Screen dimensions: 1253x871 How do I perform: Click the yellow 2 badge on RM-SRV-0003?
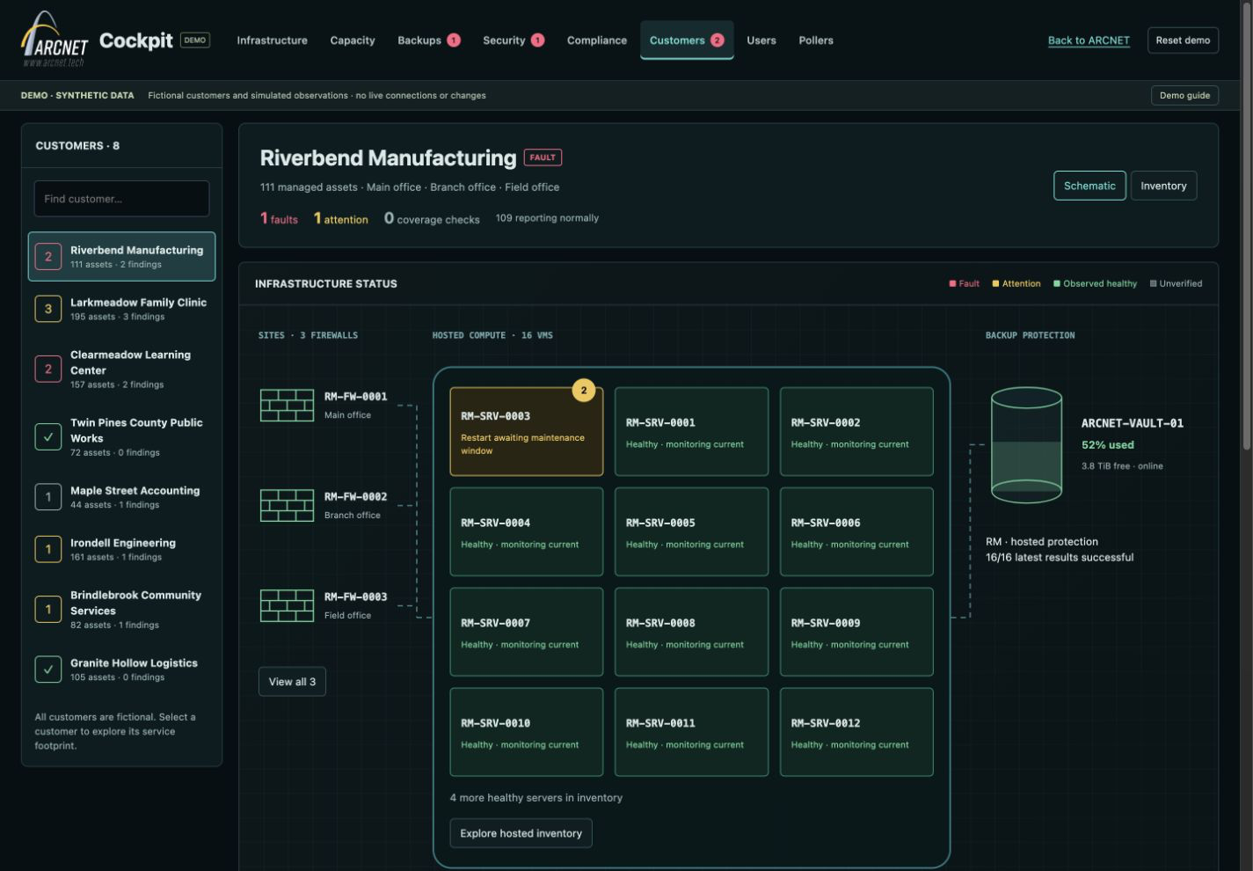coord(583,390)
